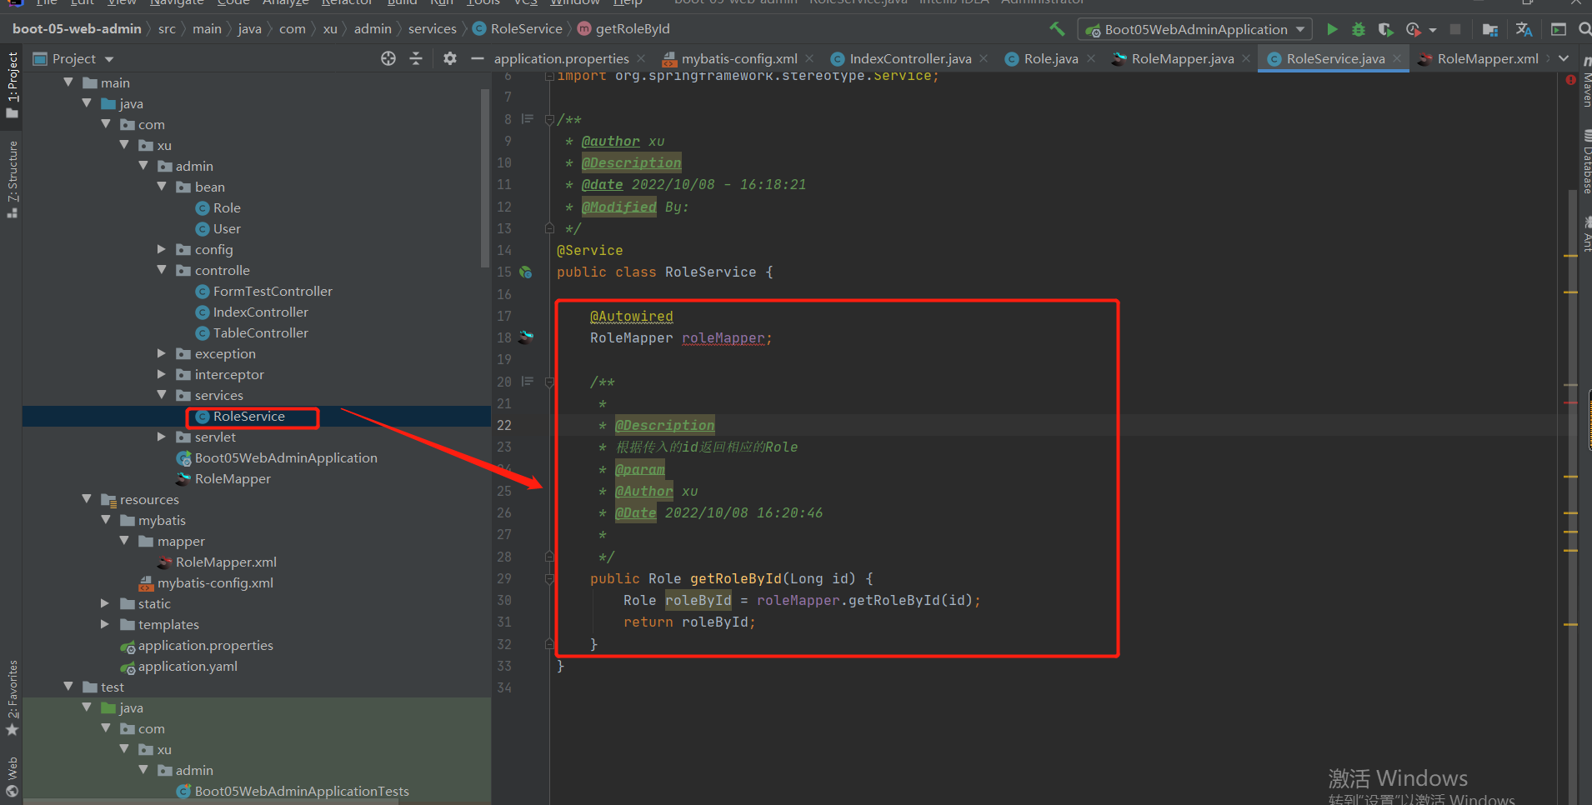Click the disabled Stop process square
The width and height of the screenshot is (1592, 805).
1455,29
